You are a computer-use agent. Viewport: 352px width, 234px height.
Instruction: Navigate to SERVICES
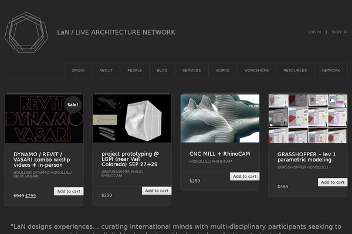tap(191, 70)
